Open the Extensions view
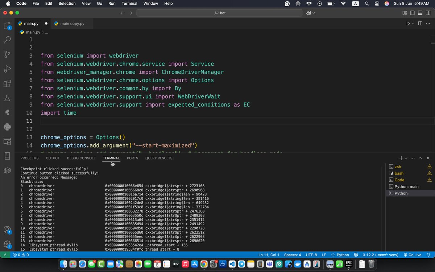 7,84
